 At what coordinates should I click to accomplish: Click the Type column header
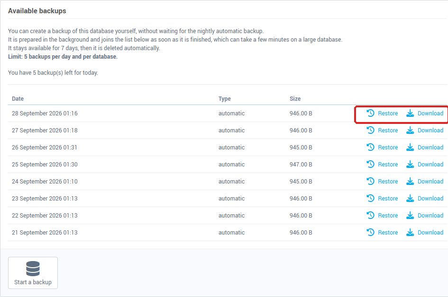coord(225,99)
